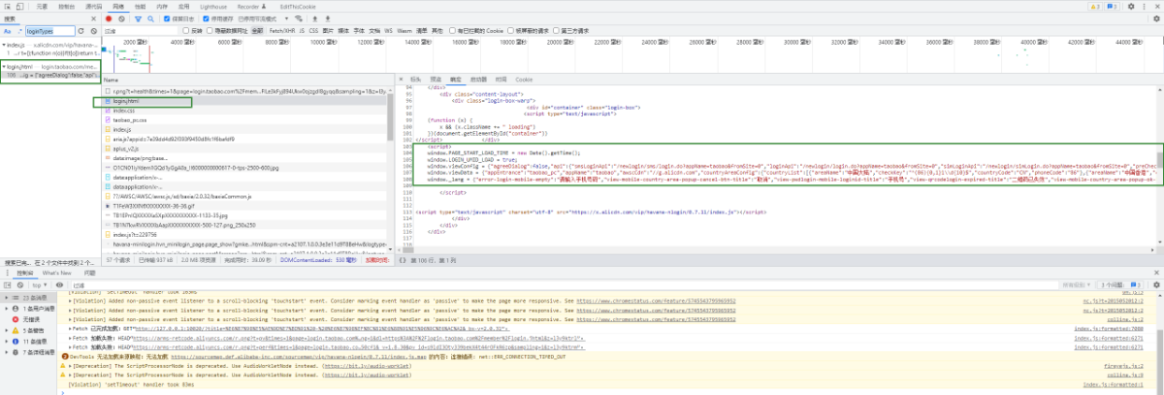Viewport: 1164px width, 395px height.
Task: Click the issues count badge
Action: coord(1112,7)
